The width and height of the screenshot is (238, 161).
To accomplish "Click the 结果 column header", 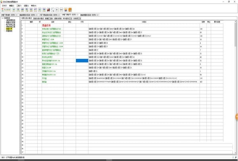I will point(203,22).
